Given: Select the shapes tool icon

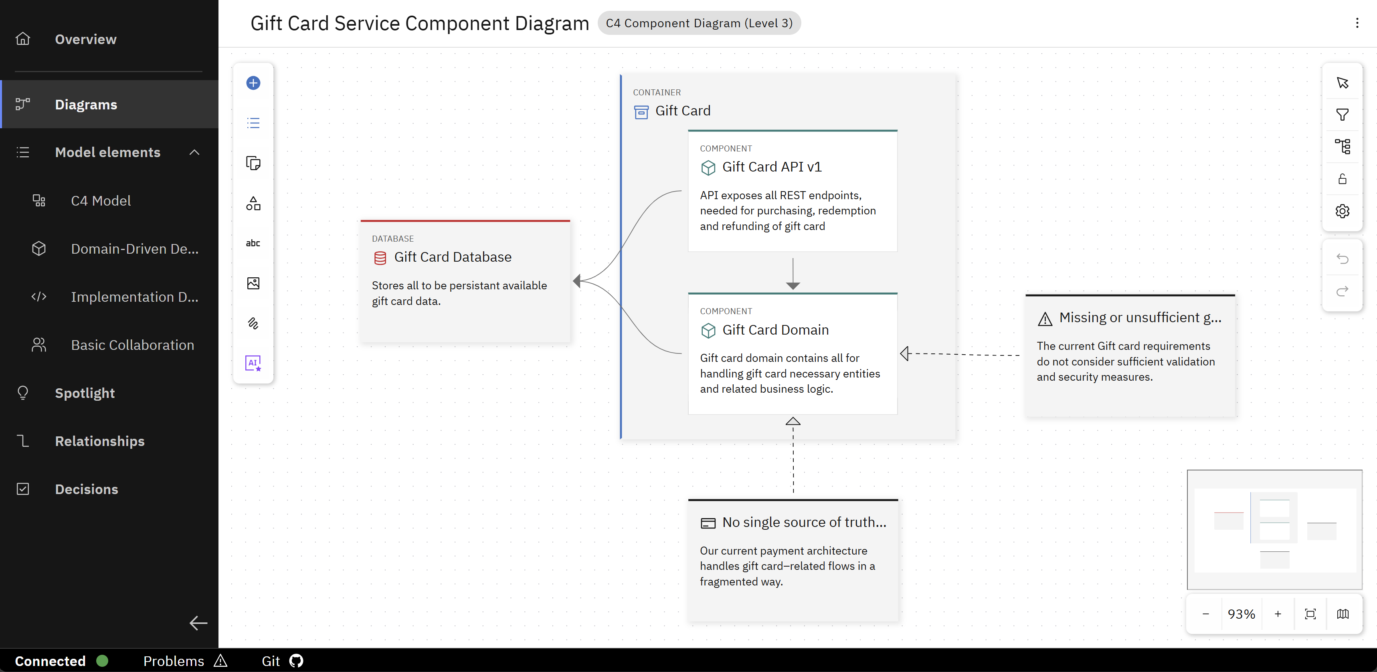Looking at the screenshot, I should [253, 203].
